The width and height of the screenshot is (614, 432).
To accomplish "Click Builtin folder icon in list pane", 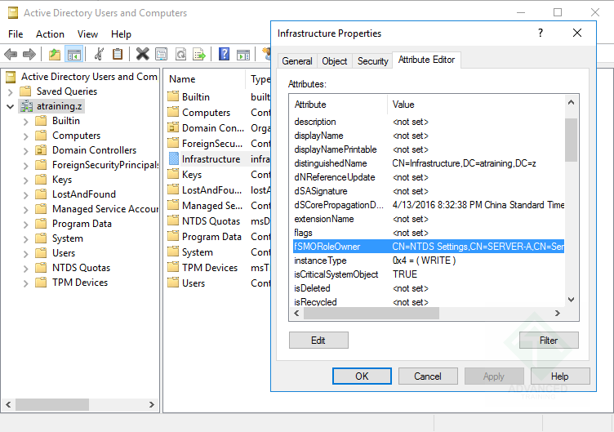I will 173,96.
